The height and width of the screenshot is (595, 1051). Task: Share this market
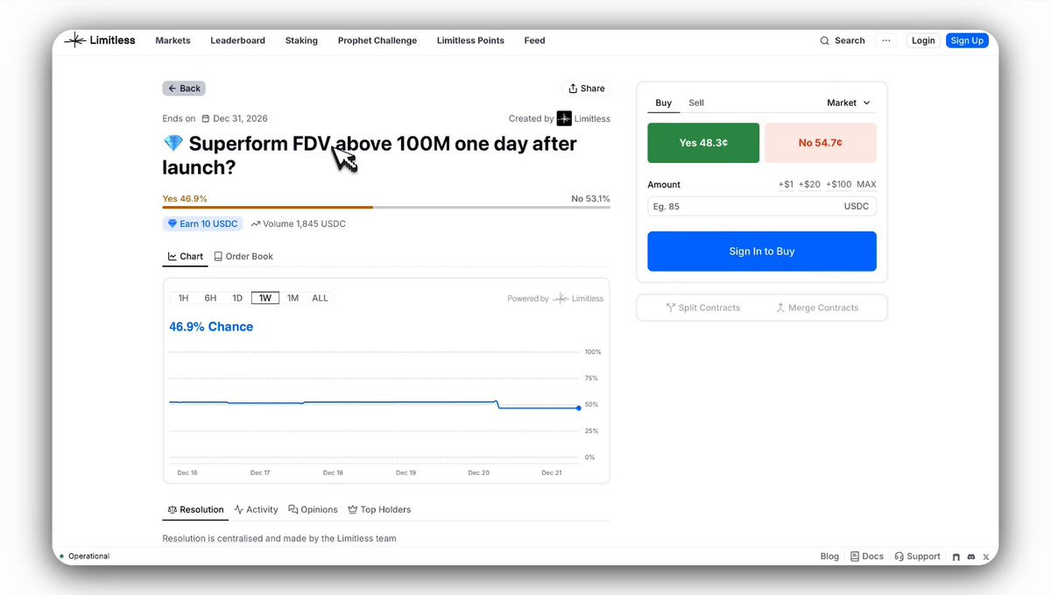pyautogui.click(x=587, y=89)
